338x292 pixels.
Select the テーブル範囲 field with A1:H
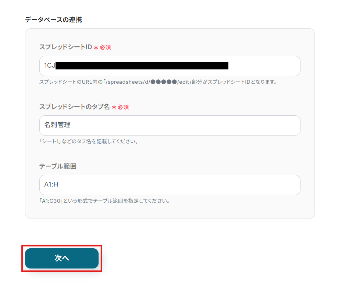pyautogui.click(x=169, y=185)
